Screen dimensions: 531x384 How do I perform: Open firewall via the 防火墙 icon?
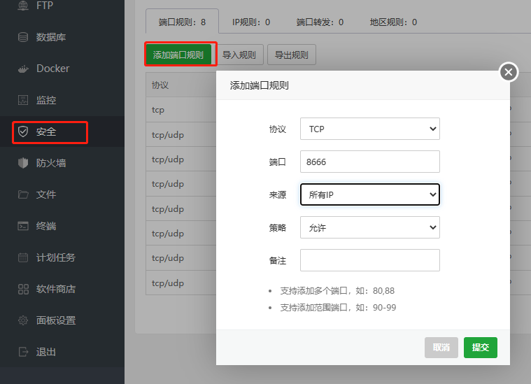[x=23, y=163]
